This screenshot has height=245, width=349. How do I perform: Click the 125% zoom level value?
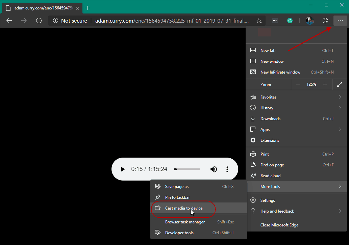311,84
